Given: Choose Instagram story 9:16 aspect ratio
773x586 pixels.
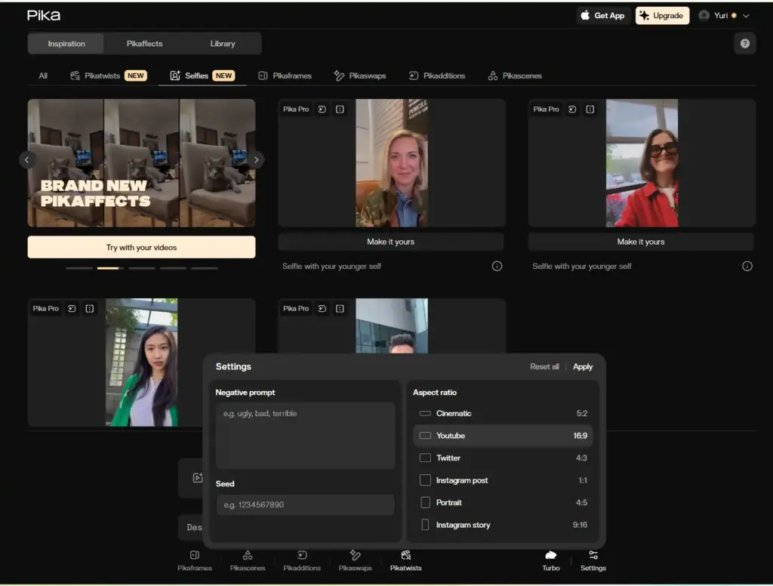Looking at the screenshot, I should point(502,525).
